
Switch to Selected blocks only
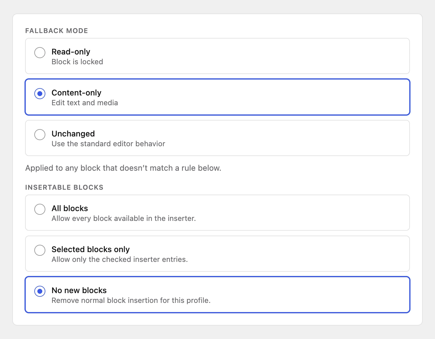pyautogui.click(x=217, y=254)
